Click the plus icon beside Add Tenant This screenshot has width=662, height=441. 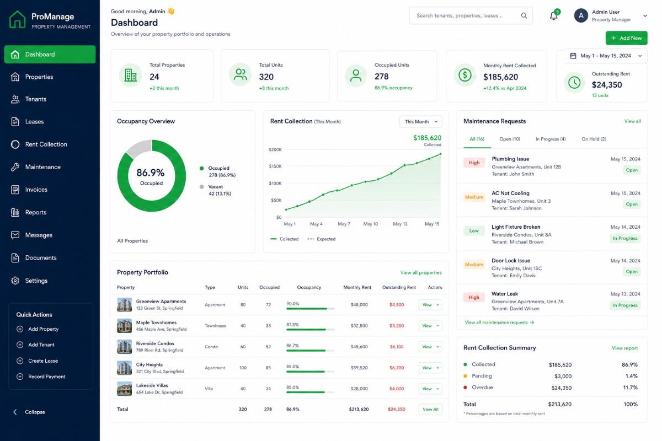20,345
